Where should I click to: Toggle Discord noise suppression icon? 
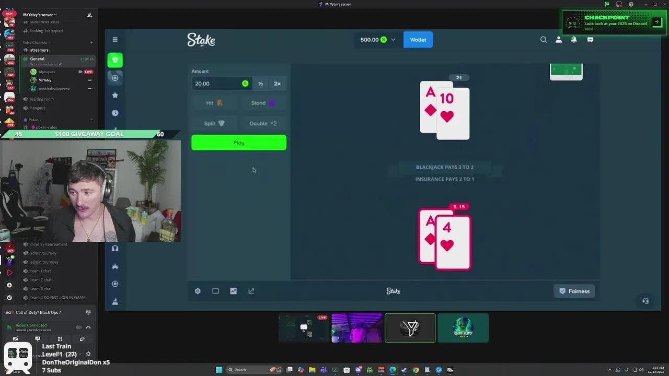[x=79, y=327]
